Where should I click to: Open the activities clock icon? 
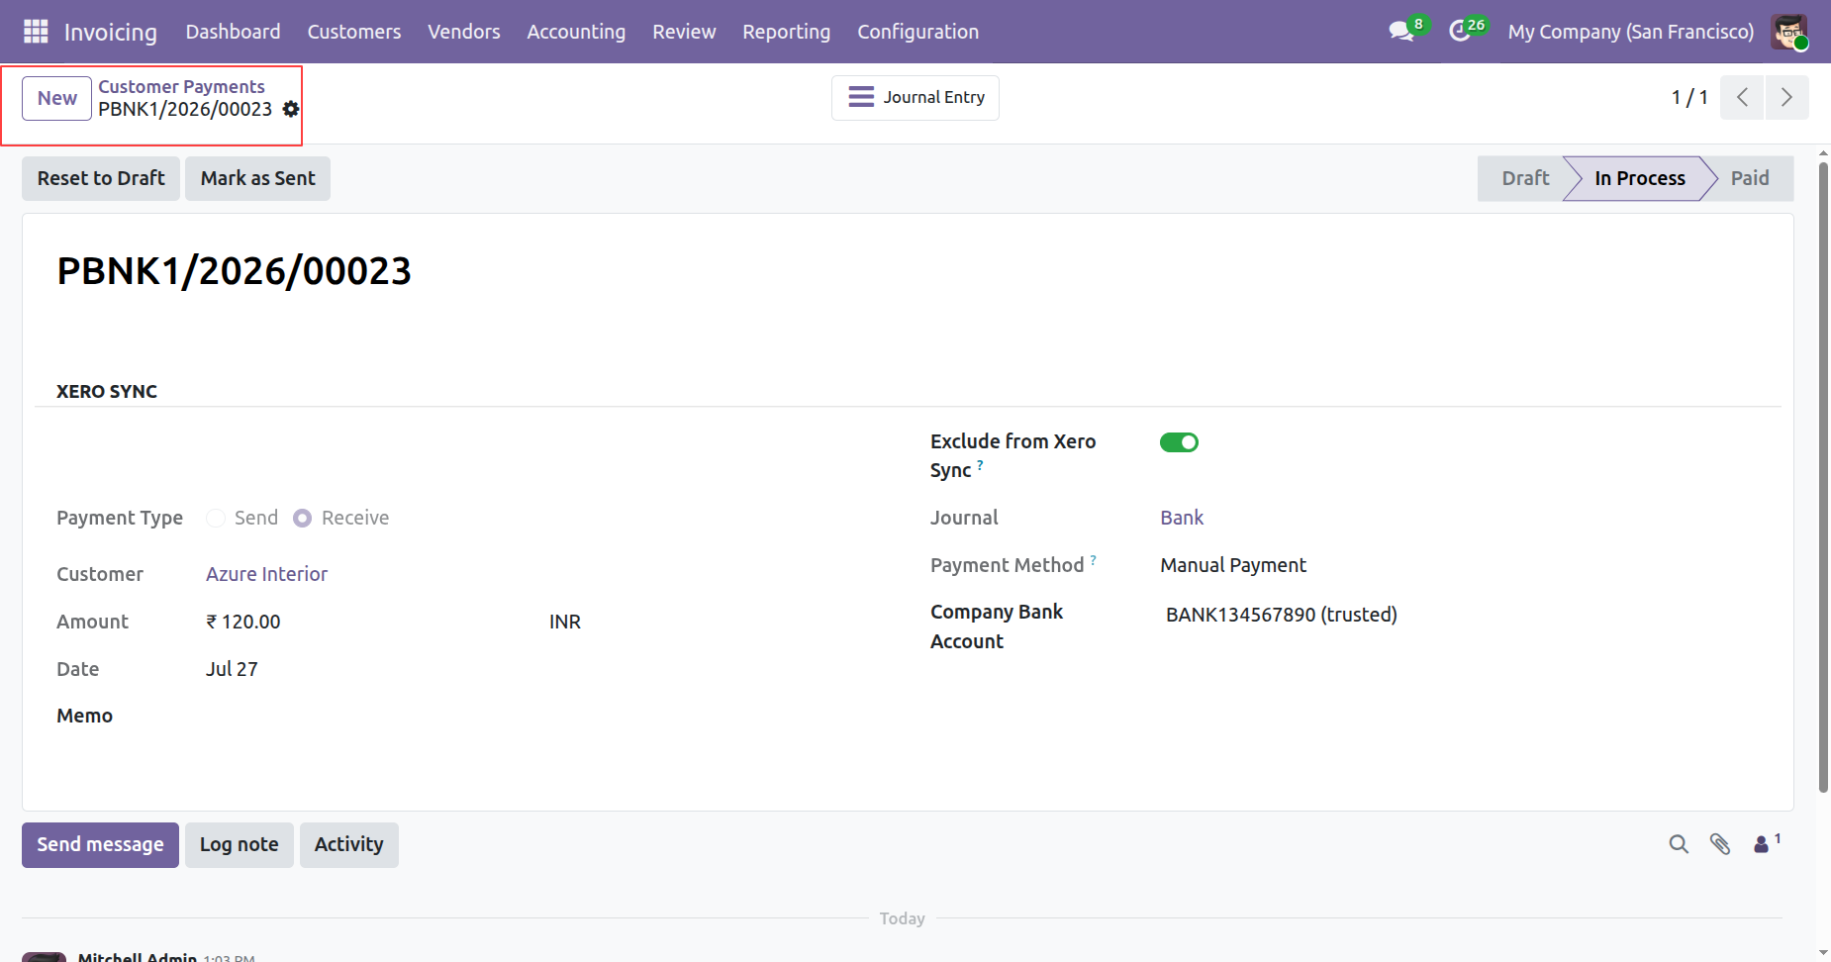pos(1460,32)
